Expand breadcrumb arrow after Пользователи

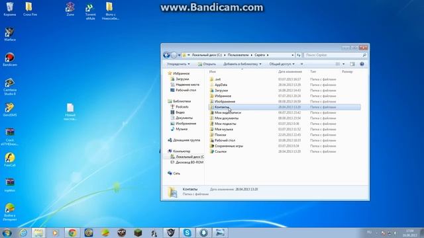click(252, 55)
